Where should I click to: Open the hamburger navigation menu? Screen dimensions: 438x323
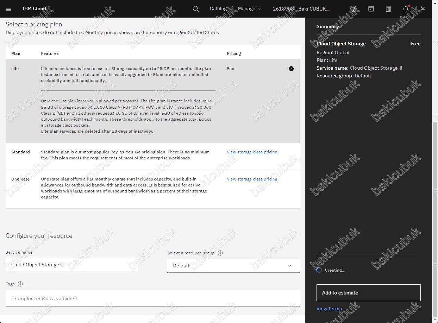click(x=8, y=9)
